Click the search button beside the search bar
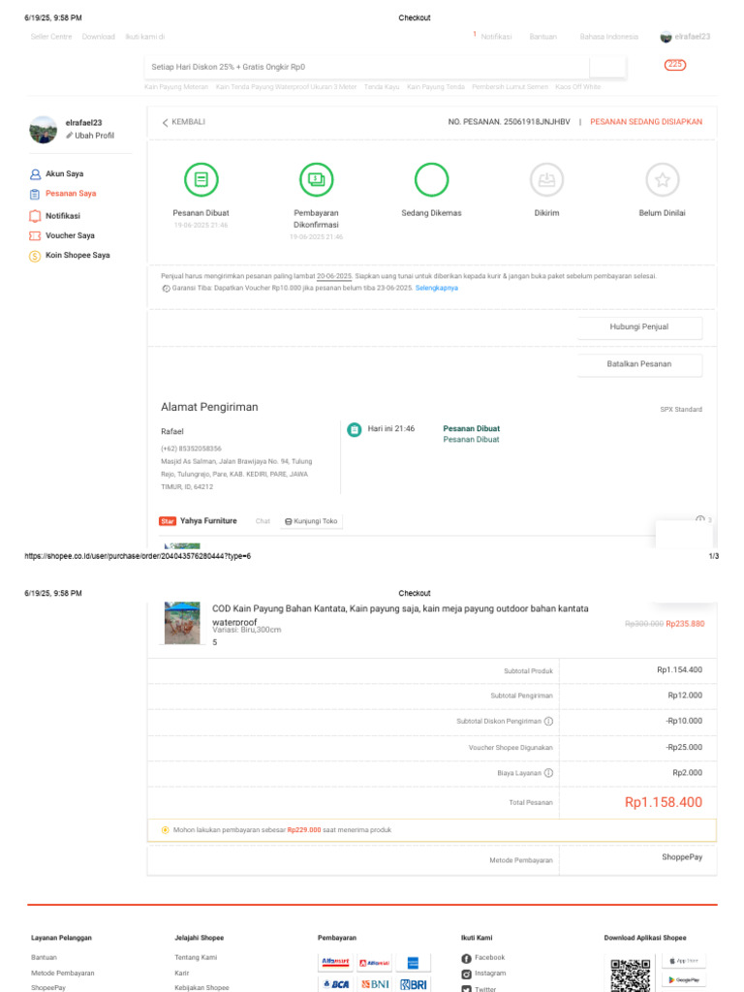Viewport: 744px width, 992px height. [607, 67]
